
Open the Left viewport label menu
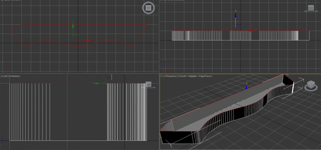[x=5, y=76]
